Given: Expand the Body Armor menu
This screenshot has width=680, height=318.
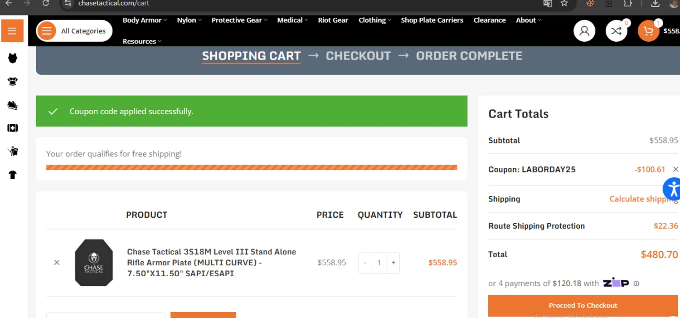Looking at the screenshot, I should click(x=145, y=20).
